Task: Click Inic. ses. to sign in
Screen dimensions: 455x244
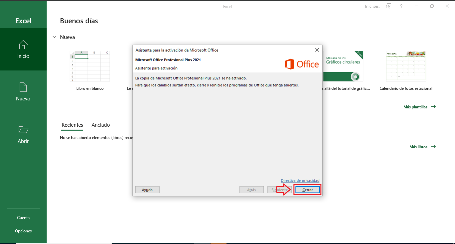Action: pos(372,6)
